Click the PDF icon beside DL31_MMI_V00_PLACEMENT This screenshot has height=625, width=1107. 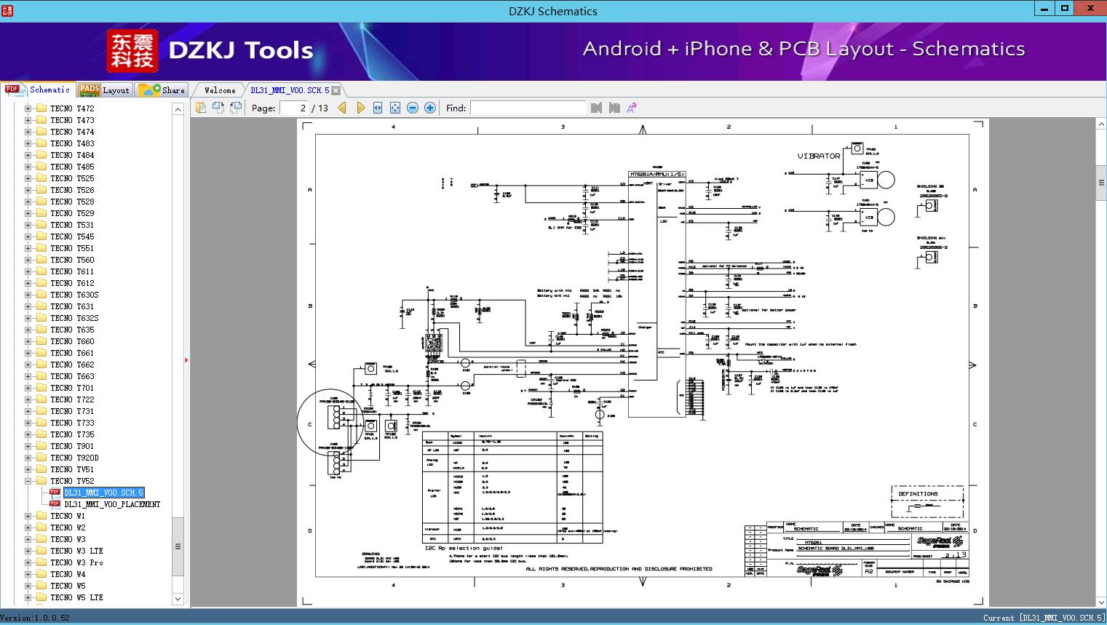[55, 504]
